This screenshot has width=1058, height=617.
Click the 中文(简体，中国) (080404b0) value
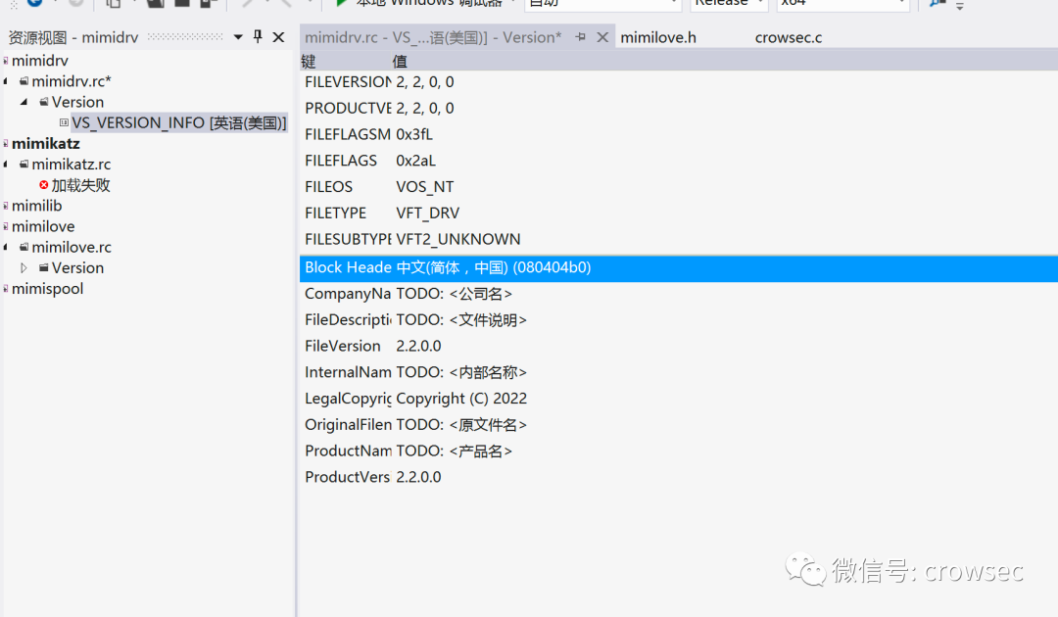(x=493, y=267)
